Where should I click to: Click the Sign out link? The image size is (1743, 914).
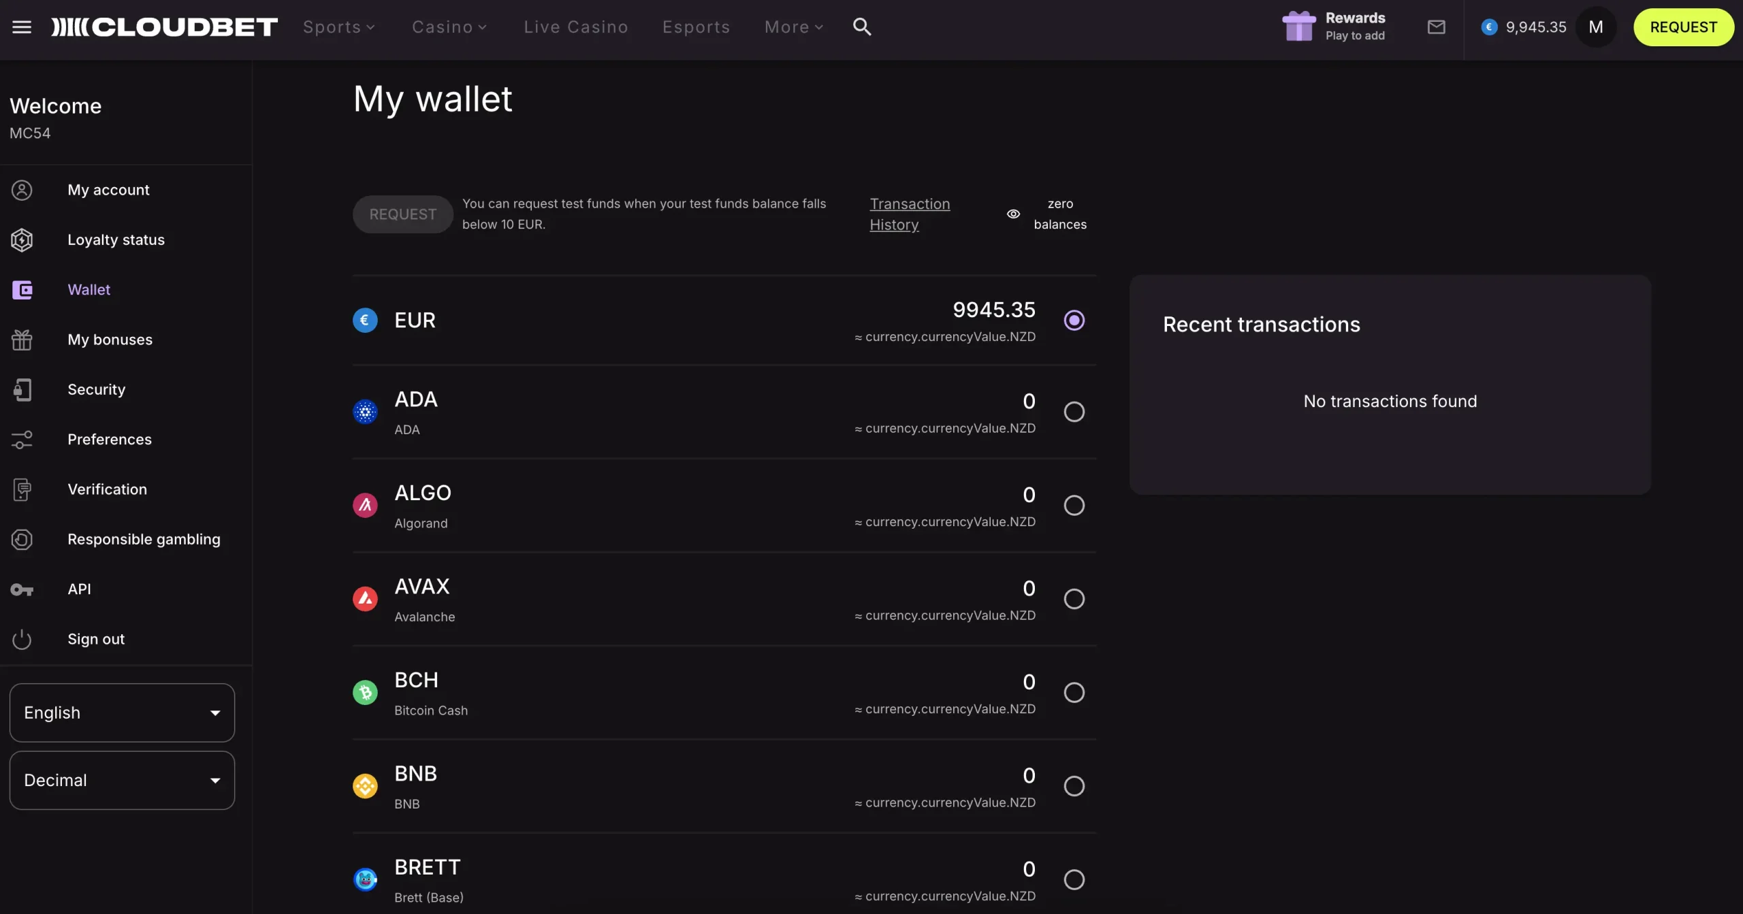click(96, 639)
